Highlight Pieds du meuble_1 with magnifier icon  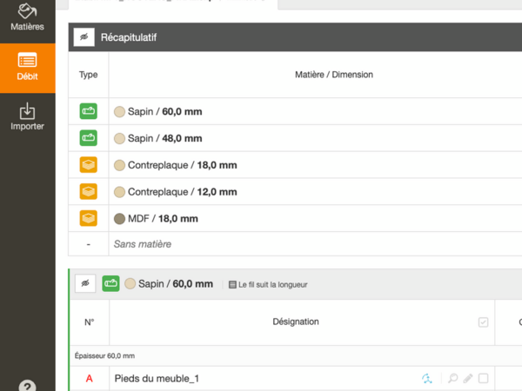pos(452,378)
